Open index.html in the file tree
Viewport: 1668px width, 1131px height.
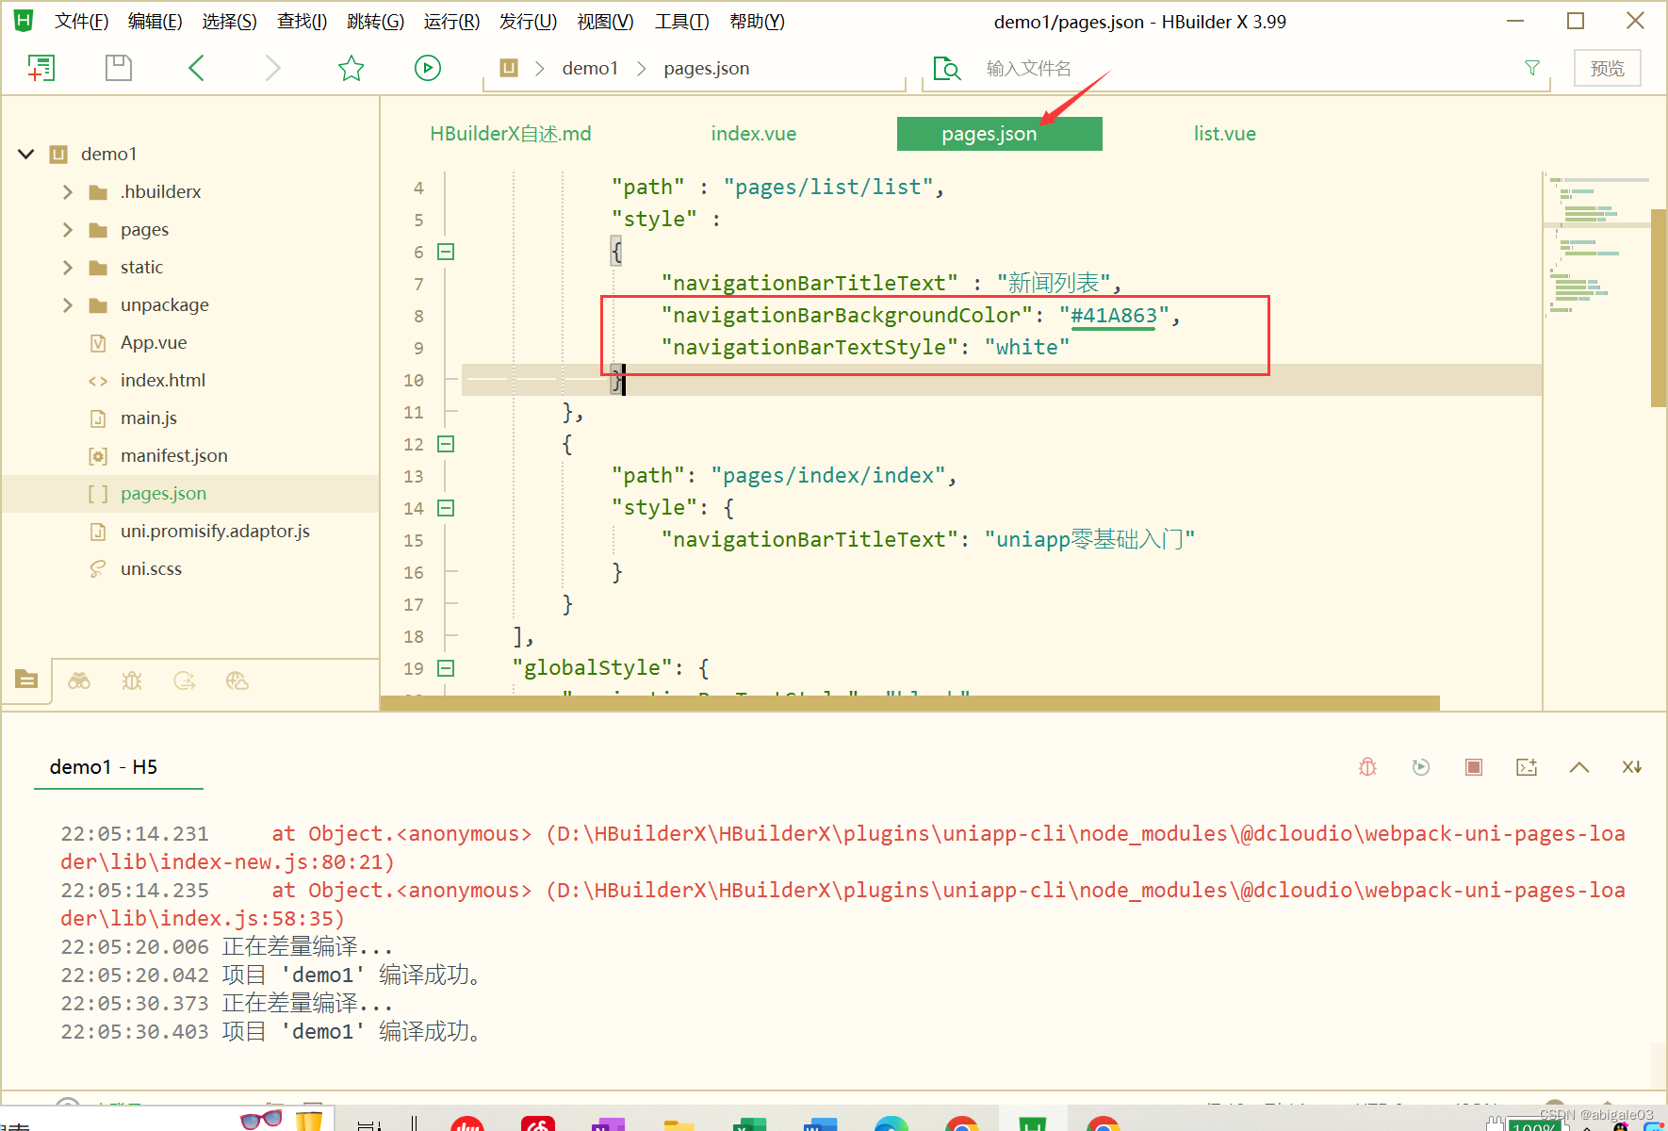[x=163, y=381]
